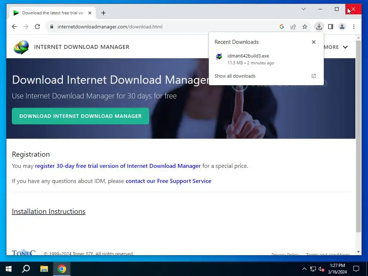Open Windows taskbar search
Viewport: 368px width, 276px height.
(x=26, y=269)
